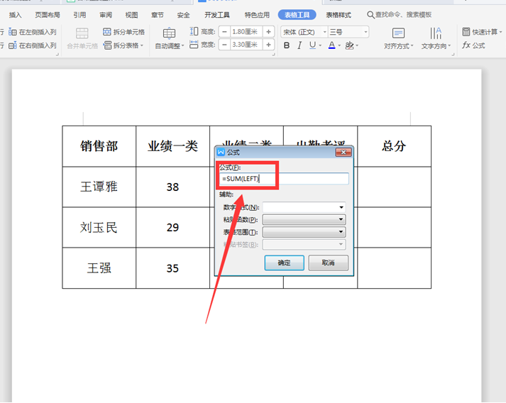This screenshot has height=403, width=506.
Task: Switch to the 页面布局 ribbon tab
Action: coord(48,15)
